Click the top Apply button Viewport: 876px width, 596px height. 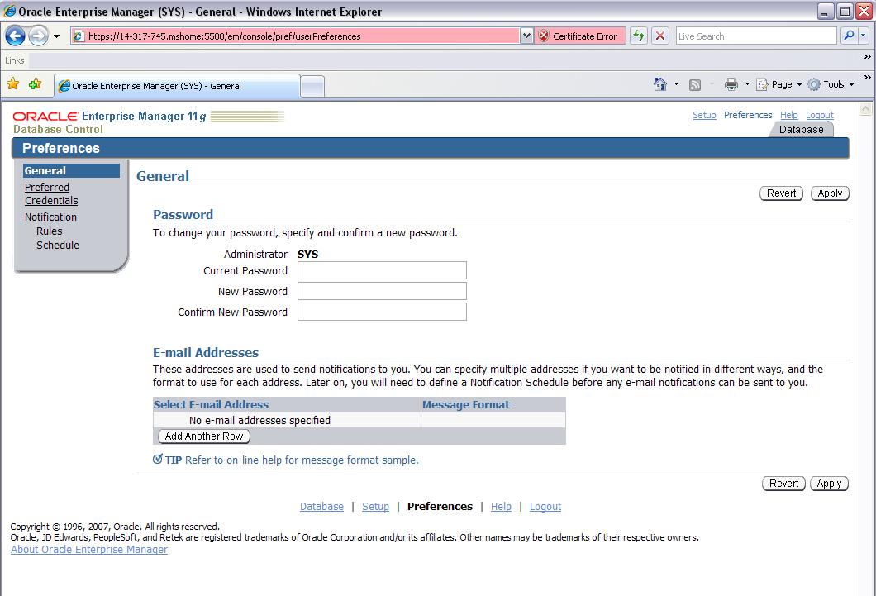point(829,193)
